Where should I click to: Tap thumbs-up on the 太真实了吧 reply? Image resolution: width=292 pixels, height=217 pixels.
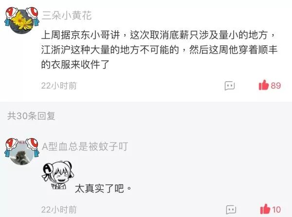pyautogui.click(x=265, y=209)
